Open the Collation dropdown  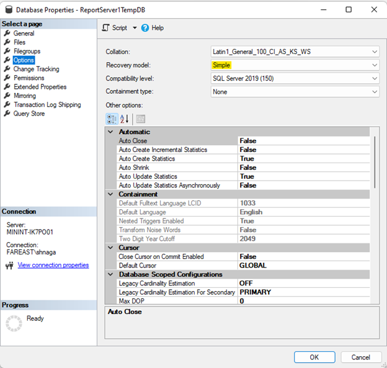tap(375, 52)
